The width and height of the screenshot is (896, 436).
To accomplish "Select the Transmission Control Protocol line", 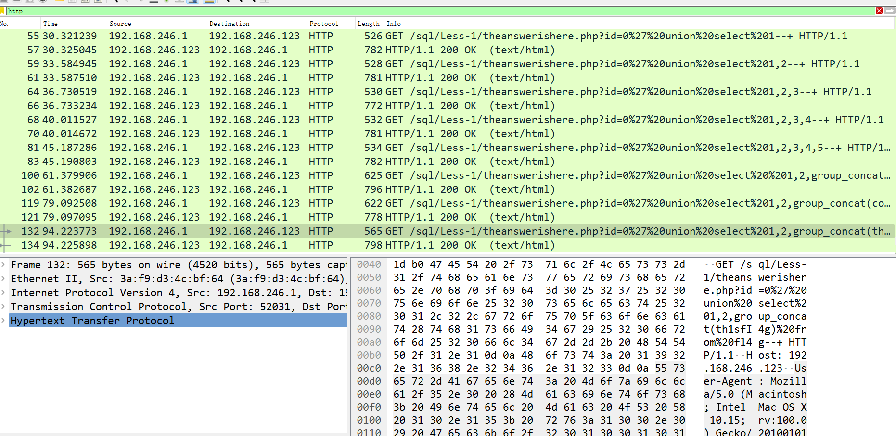I will (178, 307).
